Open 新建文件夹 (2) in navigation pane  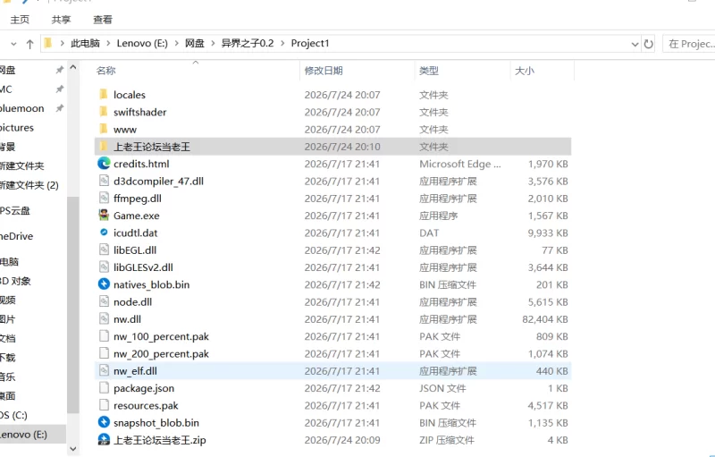(29, 185)
